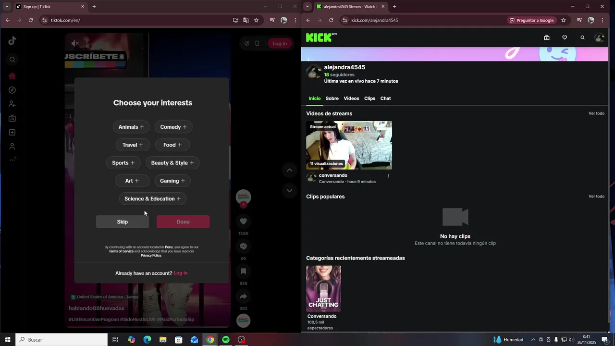Reload the TikTok browser tab
This screenshot has height=346, width=615.
[x=31, y=20]
